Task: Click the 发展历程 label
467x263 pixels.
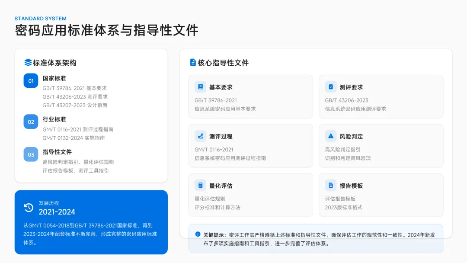Action: 49,203
